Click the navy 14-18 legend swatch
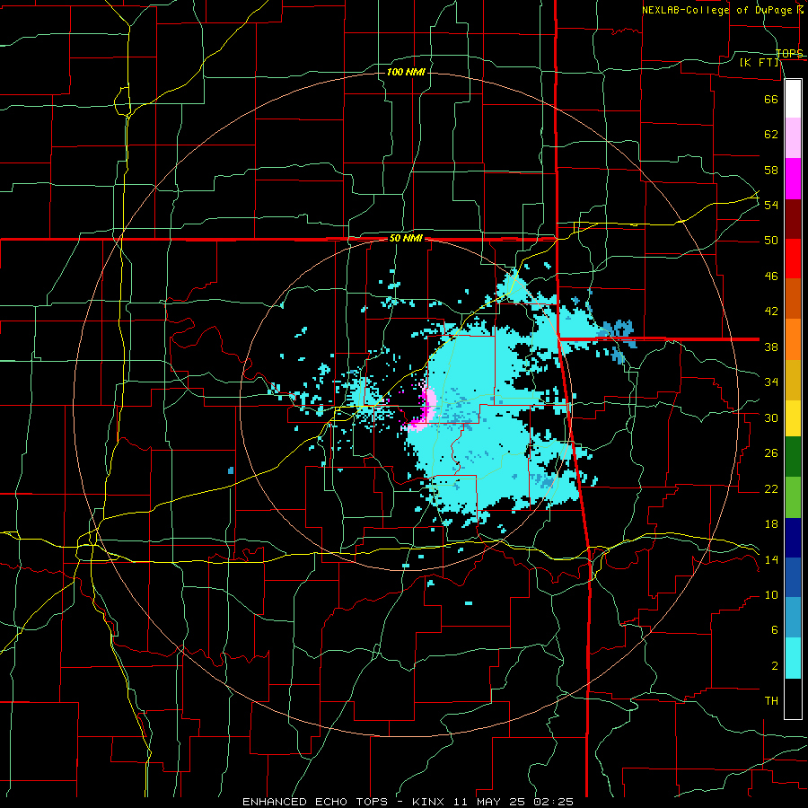Viewport: 808px width, 808px height. click(x=793, y=538)
